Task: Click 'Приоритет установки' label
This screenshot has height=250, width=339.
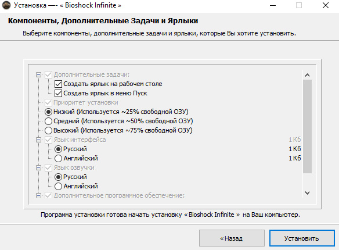Action: click(x=86, y=102)
